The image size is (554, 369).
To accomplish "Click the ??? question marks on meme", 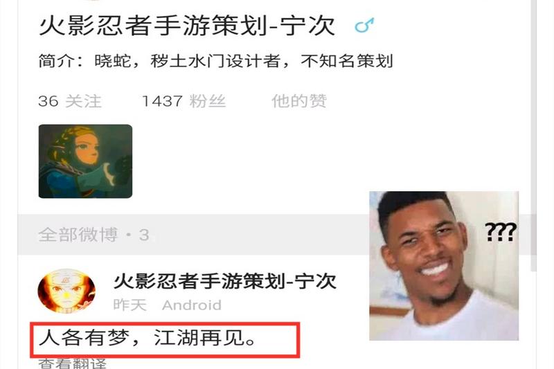I will click(x=501, y=232).
